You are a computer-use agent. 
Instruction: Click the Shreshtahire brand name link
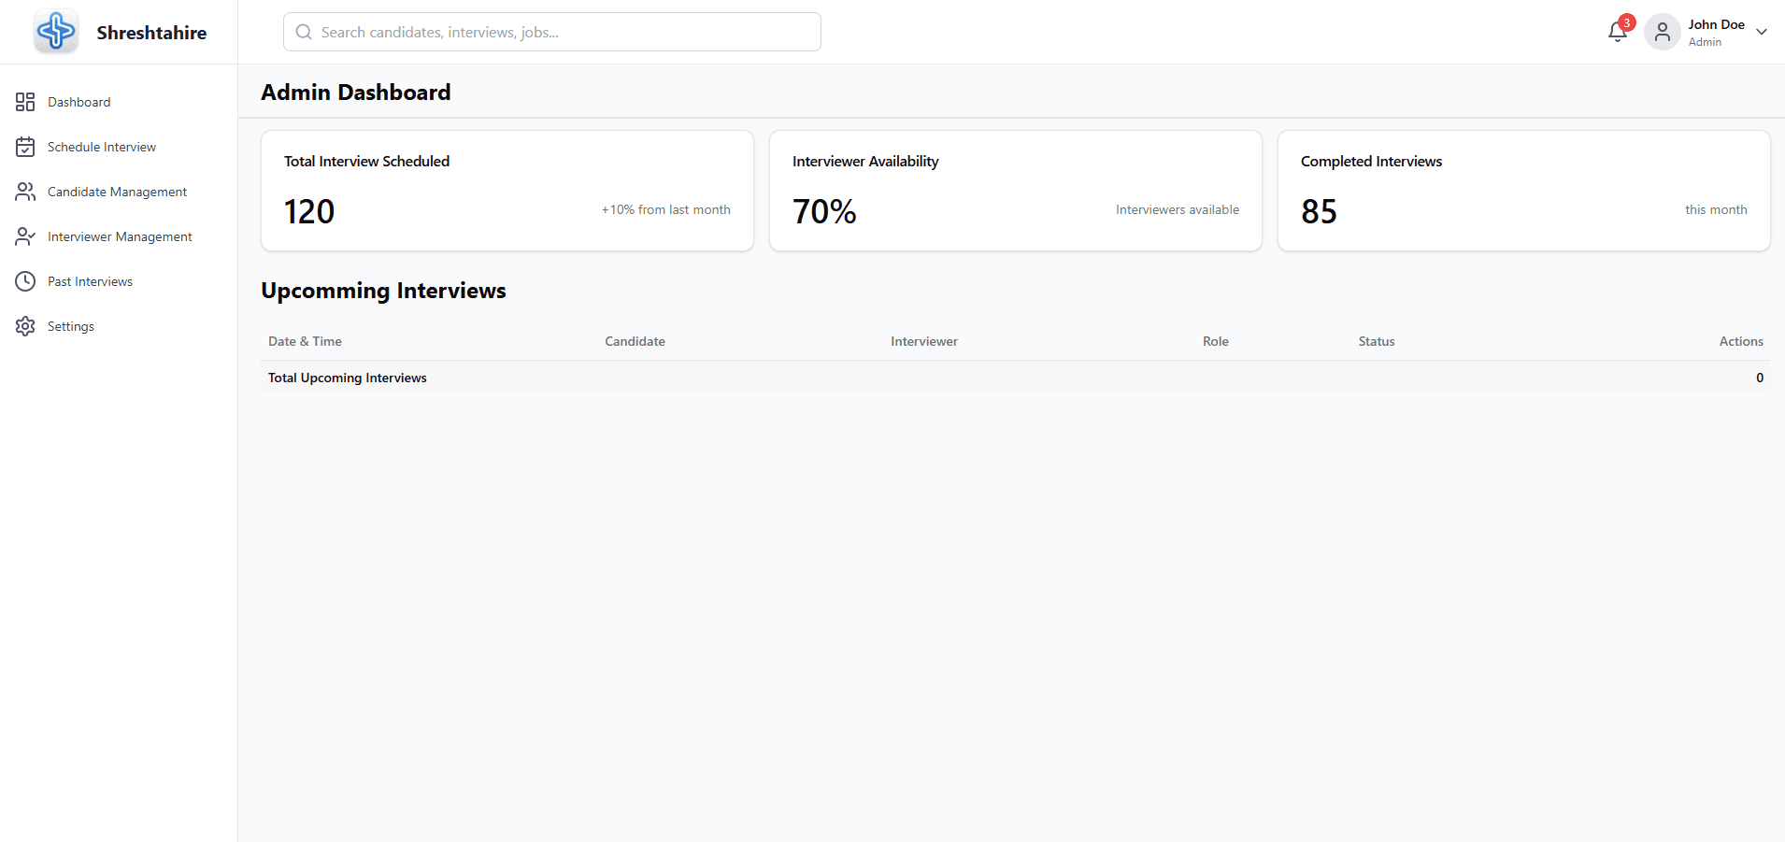click(x=151, y=33)
